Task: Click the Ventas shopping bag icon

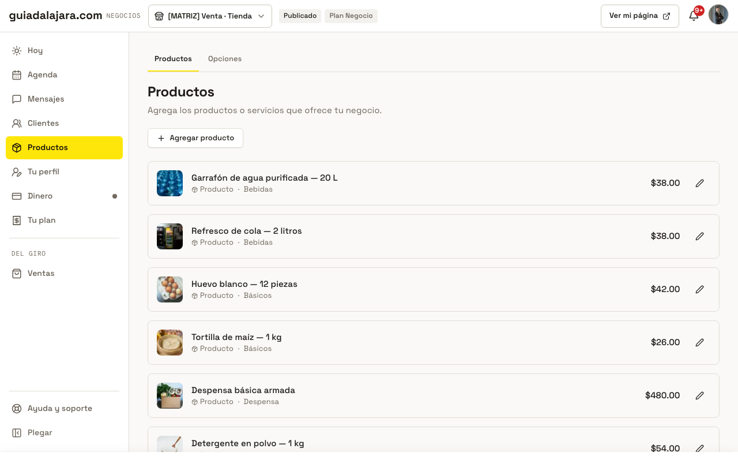Action: click(x=17, y=274)
